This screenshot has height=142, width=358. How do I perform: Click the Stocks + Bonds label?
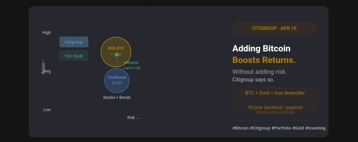pyautogui.click(x=117, y=98)
